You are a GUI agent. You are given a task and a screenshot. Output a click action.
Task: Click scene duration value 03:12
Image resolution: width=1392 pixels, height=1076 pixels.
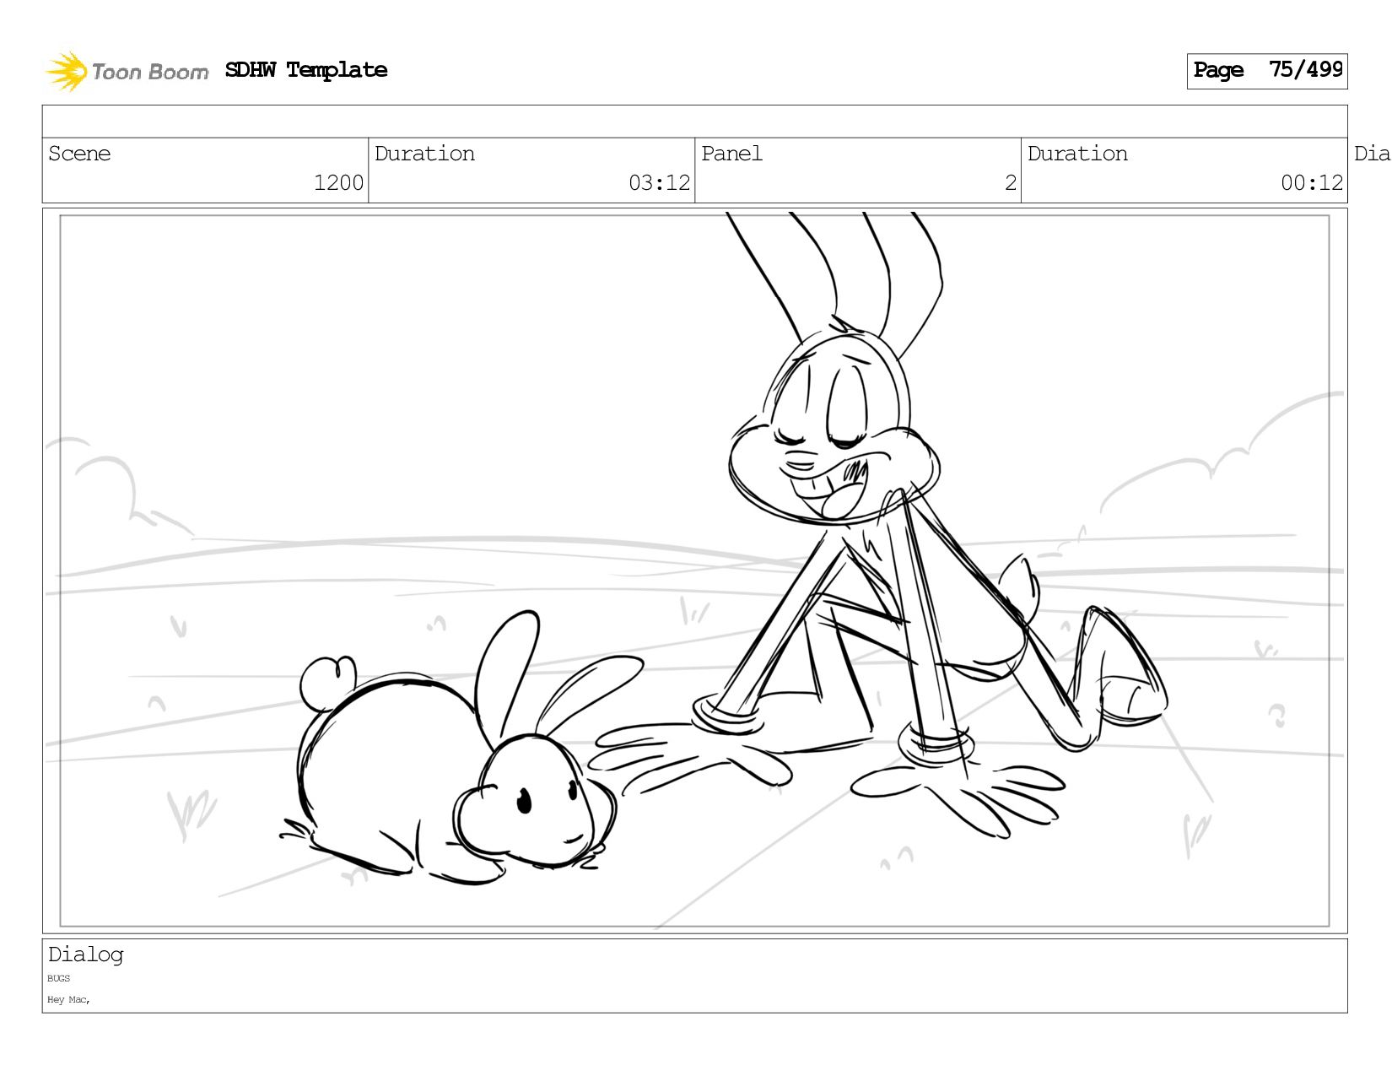point(659,182)
